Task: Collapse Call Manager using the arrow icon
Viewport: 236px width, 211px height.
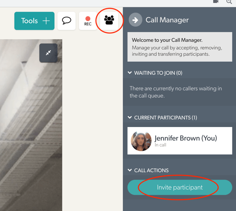Action: [135, 20]
